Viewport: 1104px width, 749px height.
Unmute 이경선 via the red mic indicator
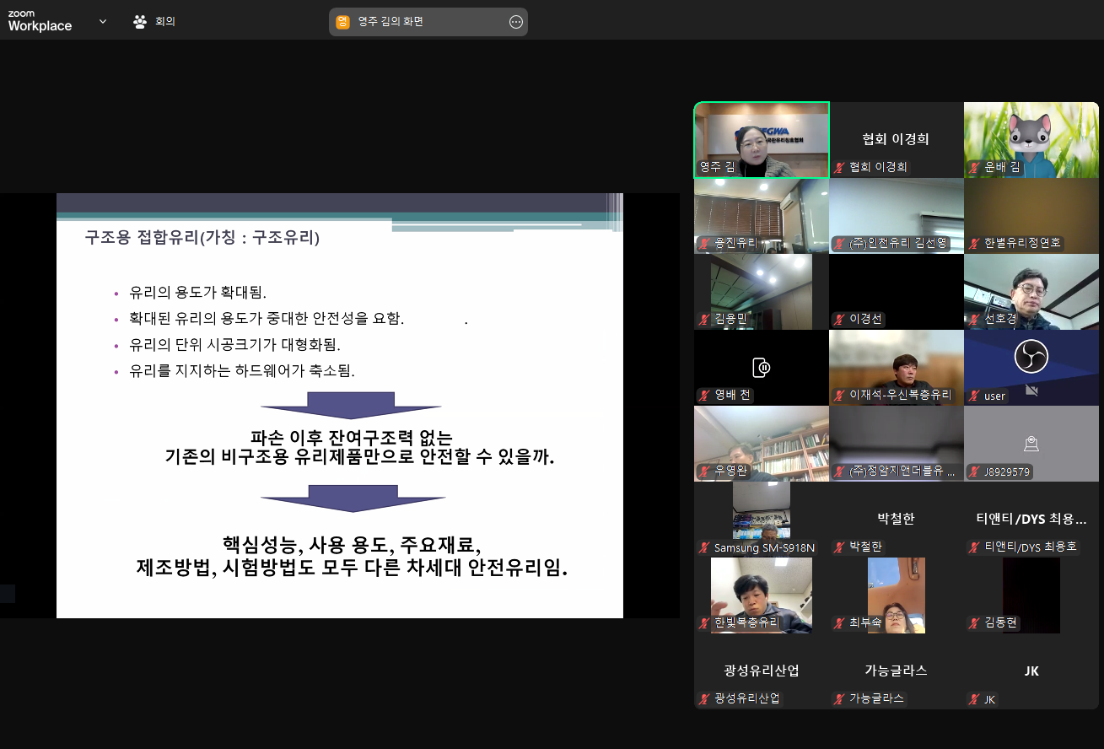837,319
